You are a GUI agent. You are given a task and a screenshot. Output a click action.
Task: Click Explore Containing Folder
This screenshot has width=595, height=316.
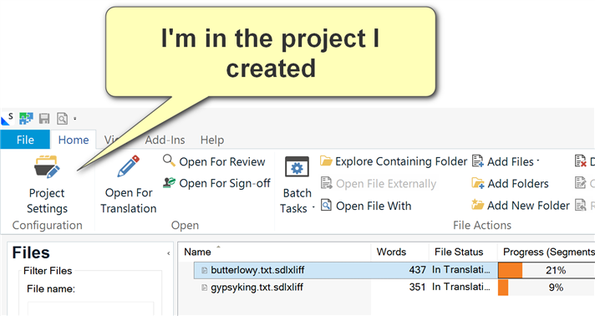click(x=393, y=161)
